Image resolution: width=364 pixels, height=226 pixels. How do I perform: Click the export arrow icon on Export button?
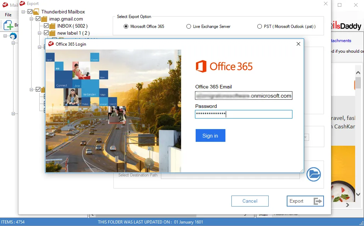click(x=318, y=201)
